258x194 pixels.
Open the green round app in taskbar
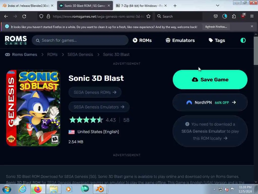click(85, 189)
